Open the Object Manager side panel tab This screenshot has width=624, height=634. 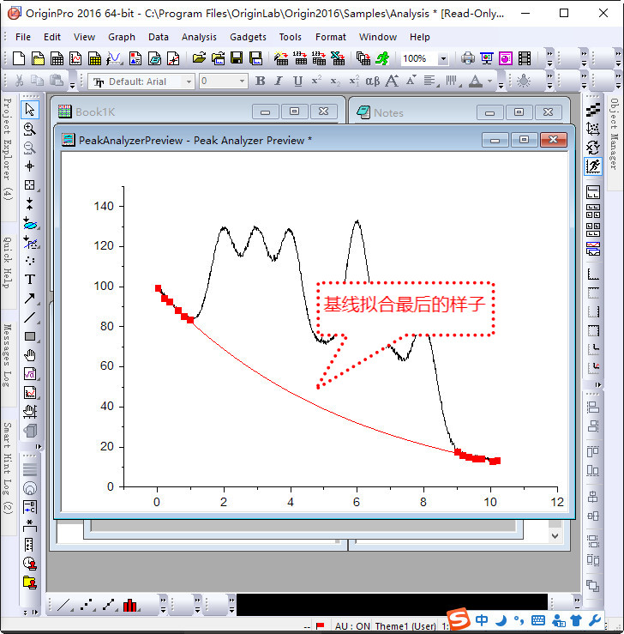tap(614, 134)
